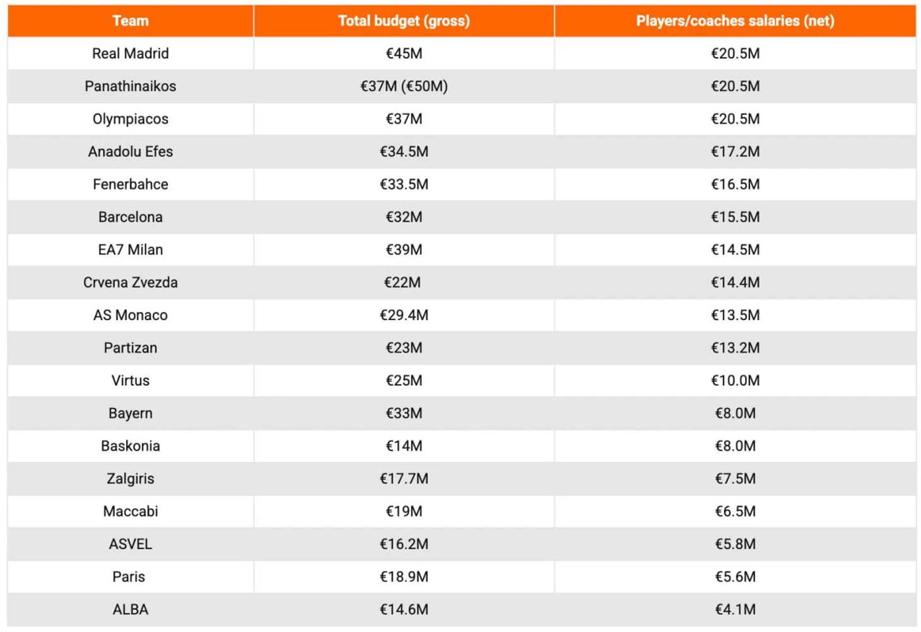Select Fenerbahce €16.5M salary cell
Screen dimensions: 921x632
pos(735,184)
